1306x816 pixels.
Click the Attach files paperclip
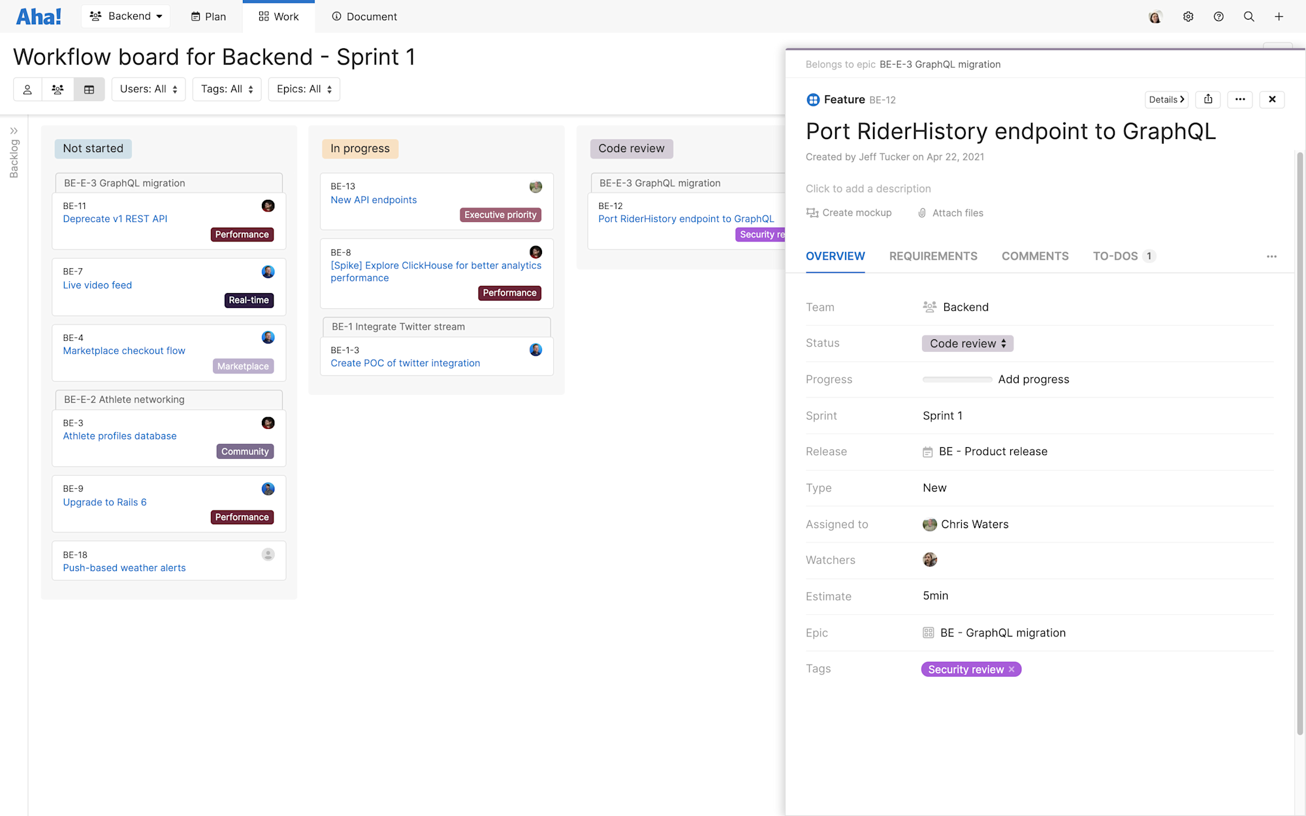(x=922, y=213)
